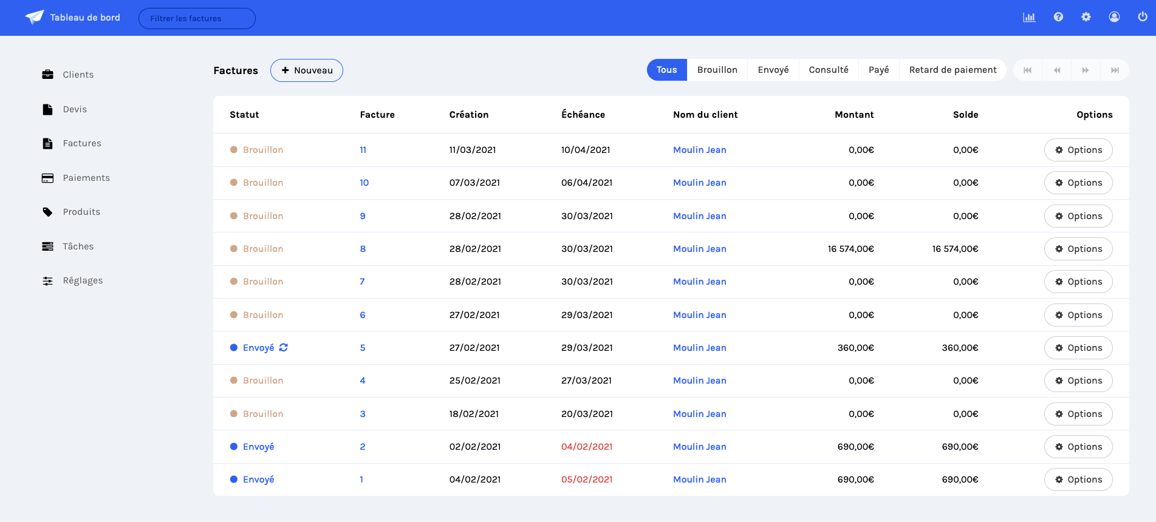Open the user account icon
The width and height of the screenshot is (1156, 522).
1114,17
